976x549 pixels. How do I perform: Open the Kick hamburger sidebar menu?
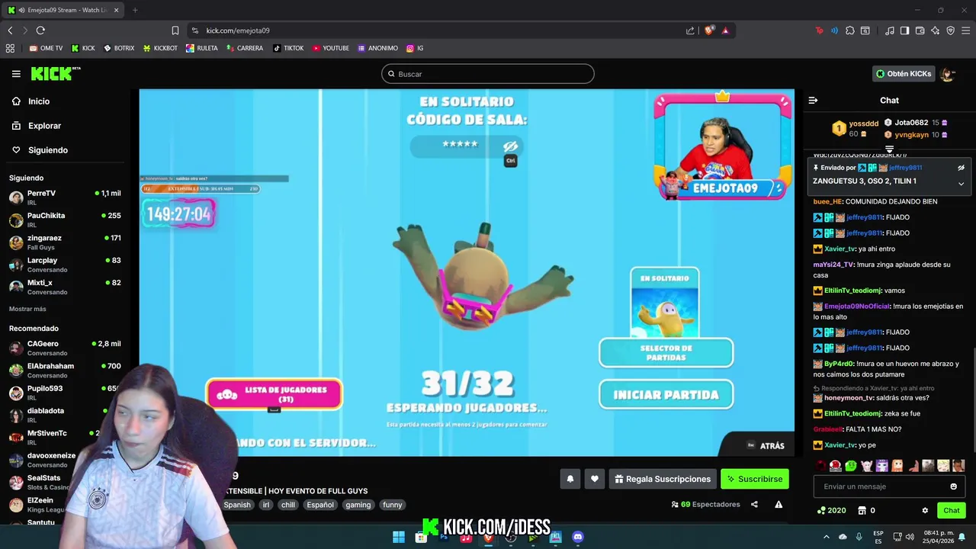[16, 74]
